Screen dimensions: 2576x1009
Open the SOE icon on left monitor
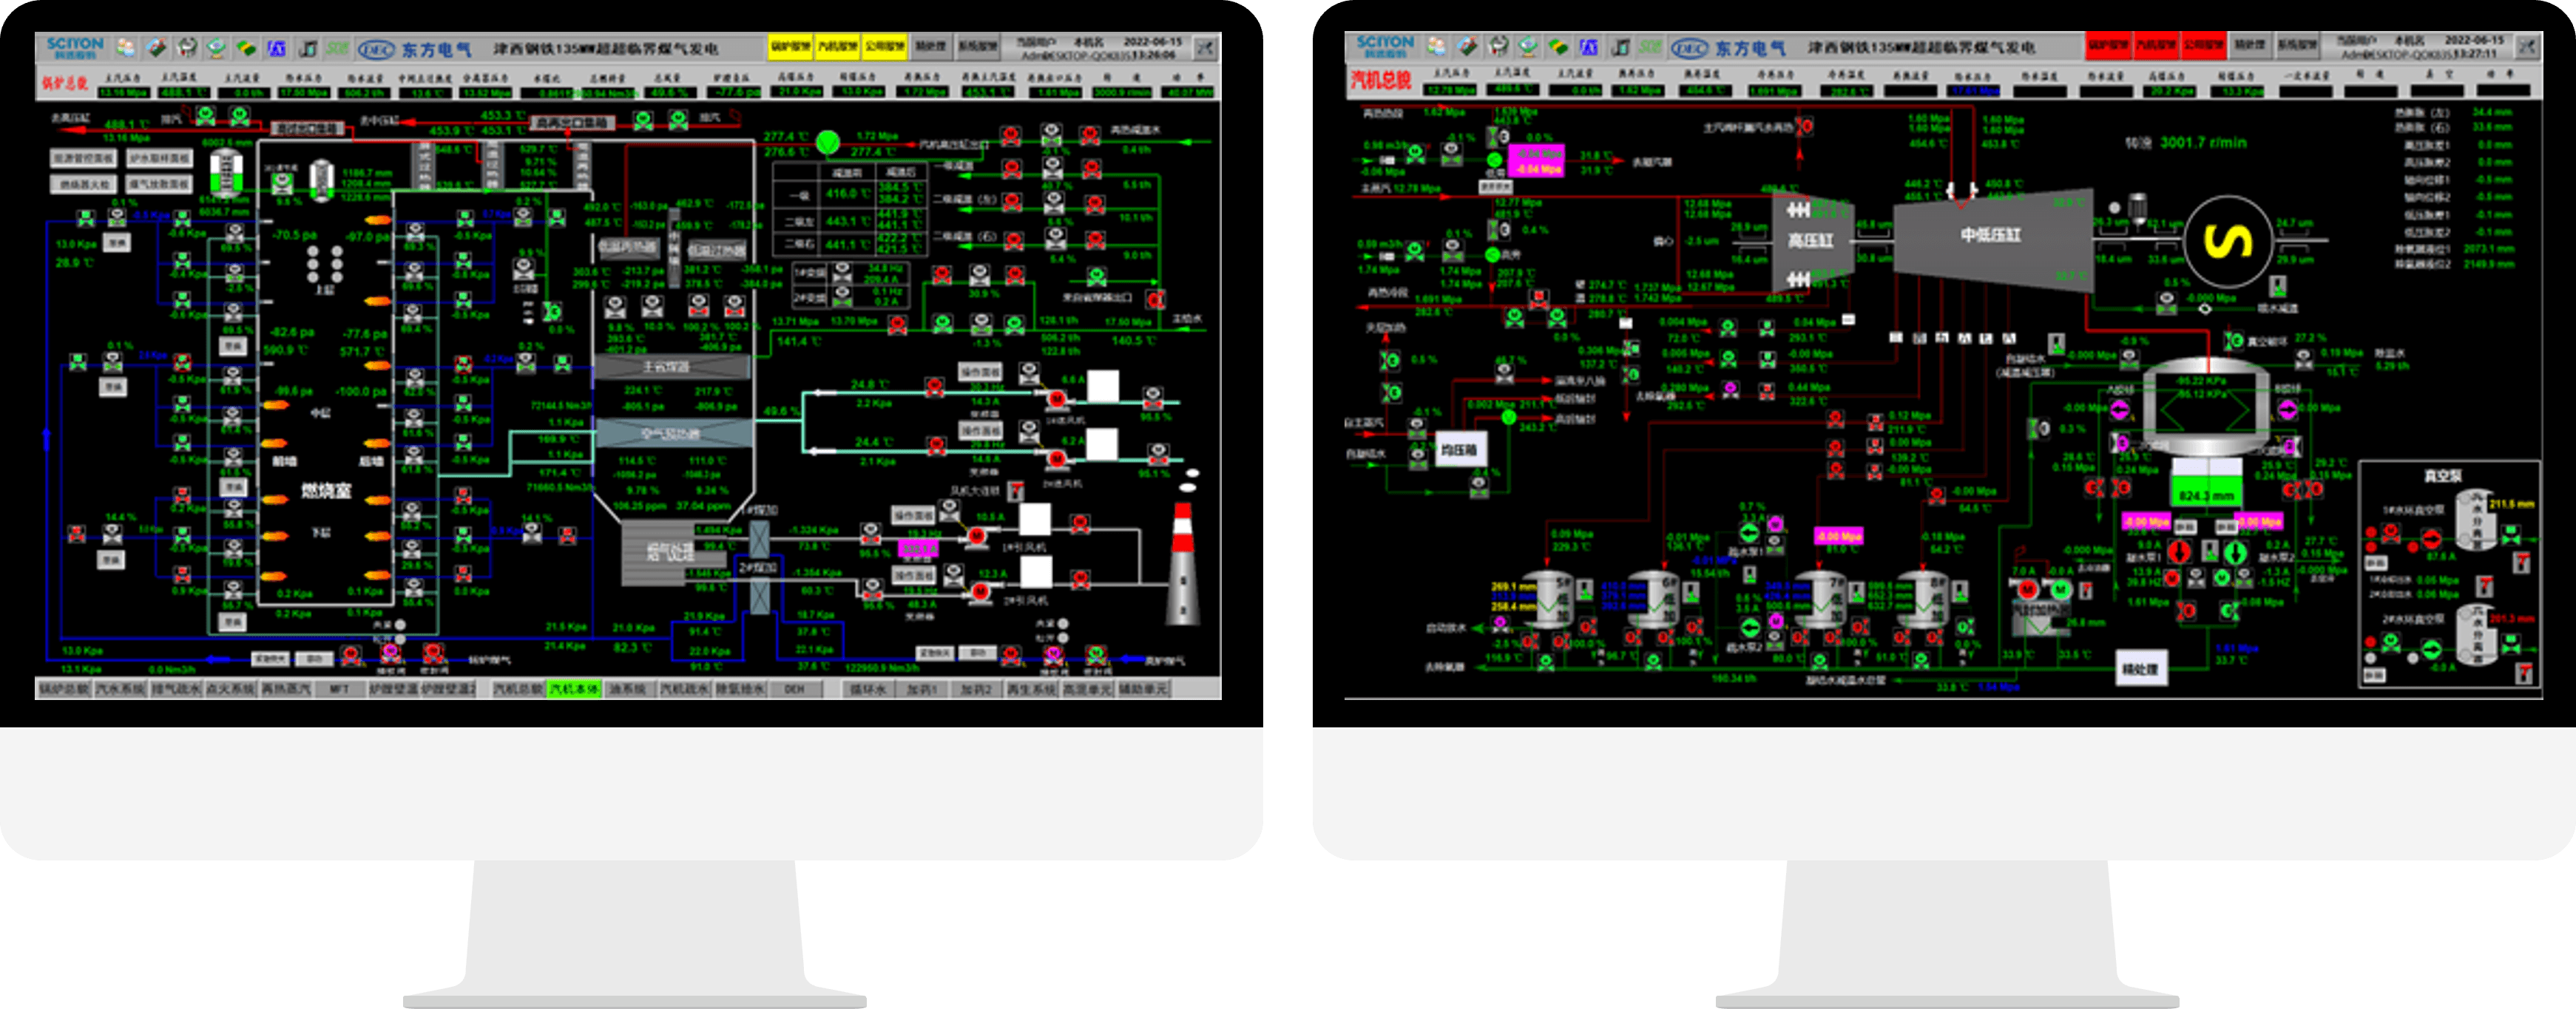tap(338, 47)
